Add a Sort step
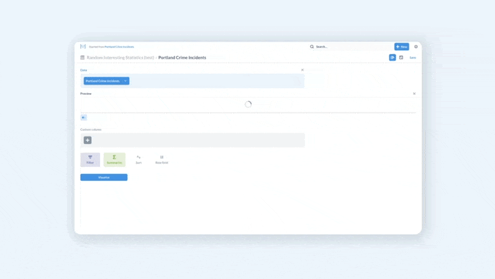 pos(139,159)
